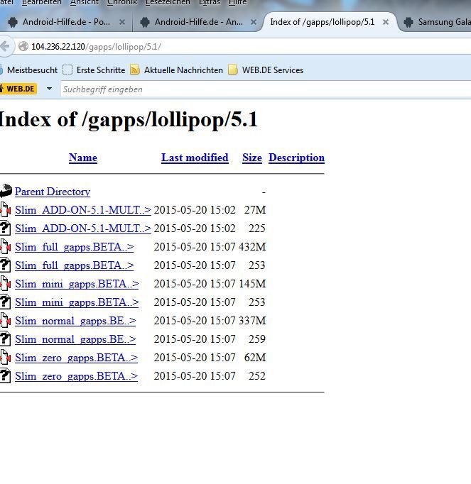Open the 253-byte Slim_full_gapps.BETA file
This screenshot has height=484, width=471.
74,265
